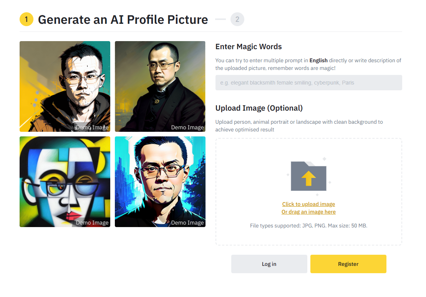The width and height of the screenshot is (426, 297).
Task: Click the "Or drag an image here" link
Action: (308, 212)
